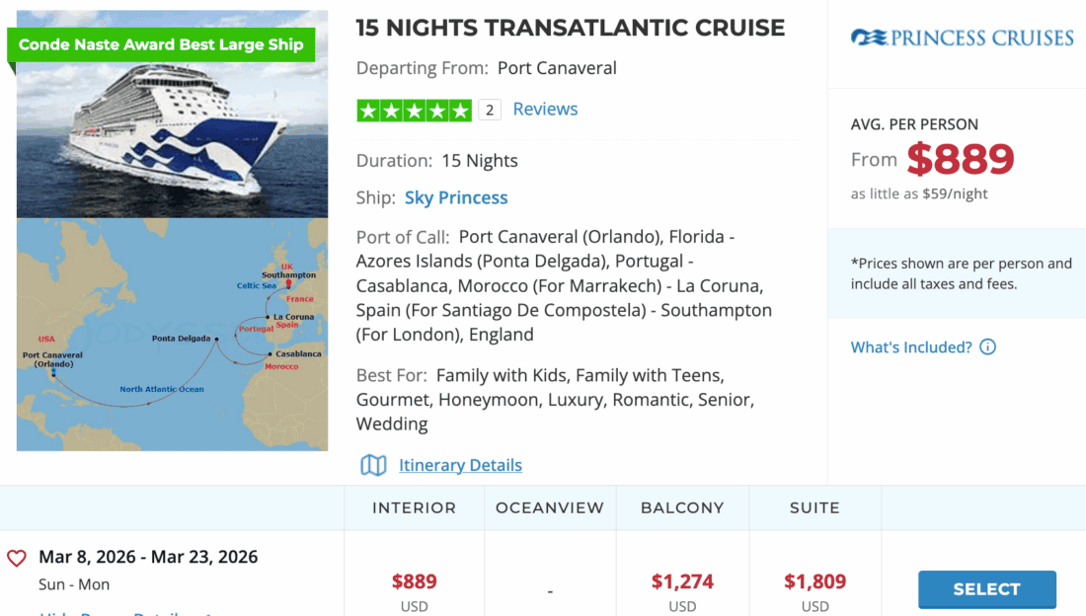This screenshot has height=616, width=1086.
Task: Open Itinerary Details link
Action: 460,465
